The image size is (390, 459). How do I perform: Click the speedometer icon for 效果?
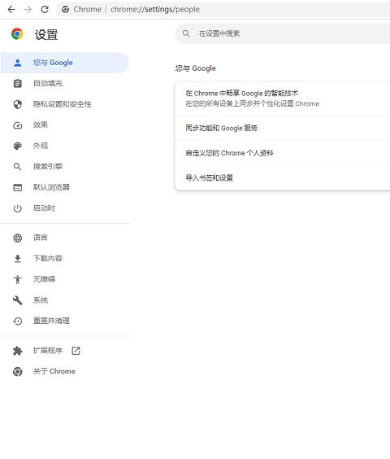[x=18, y=125]
